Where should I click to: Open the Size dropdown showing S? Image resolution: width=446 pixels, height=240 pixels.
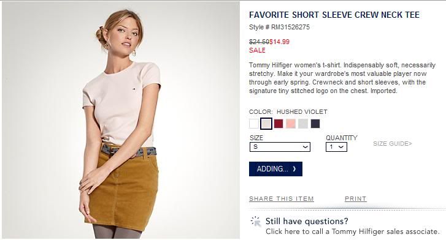tap(280, 147)
